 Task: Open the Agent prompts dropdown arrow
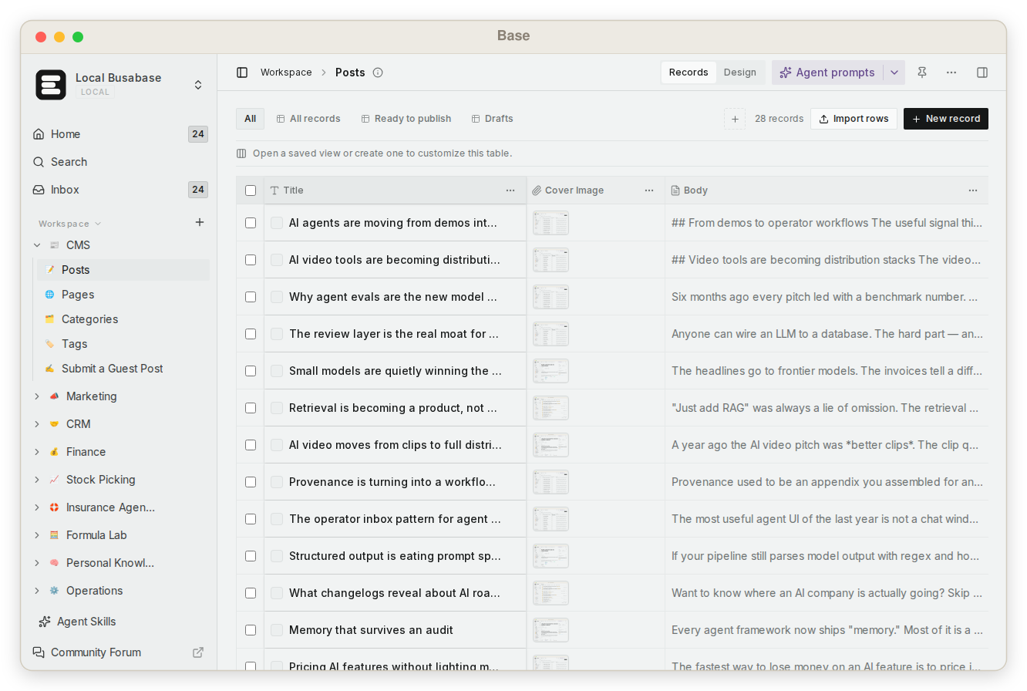click(894, 72)
